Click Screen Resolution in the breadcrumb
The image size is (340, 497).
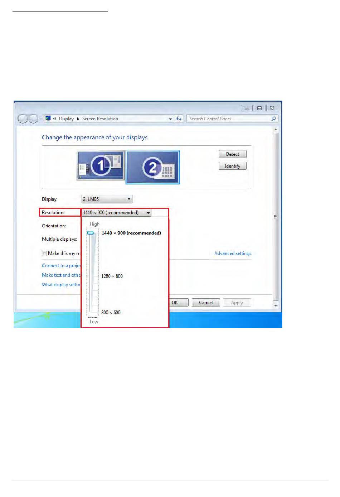click(x=100, y=119)
